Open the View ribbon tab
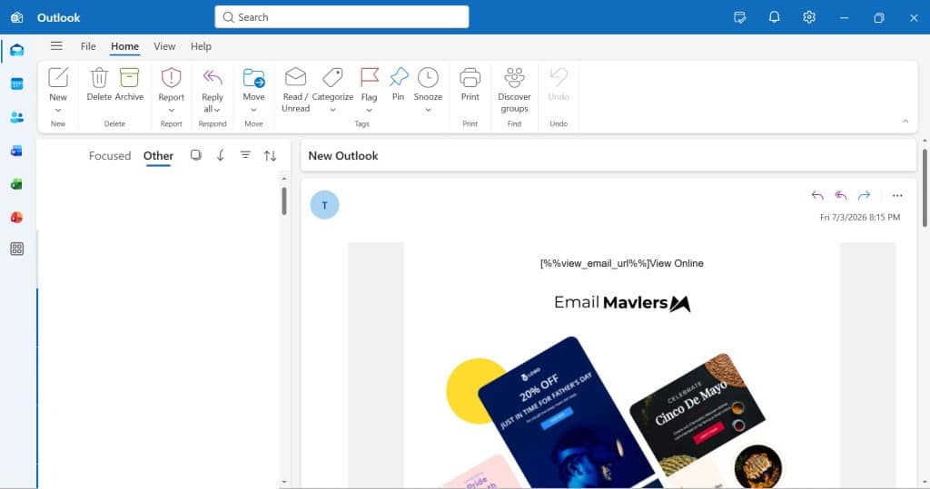930x489 pixels. click(x=164, y=46)
